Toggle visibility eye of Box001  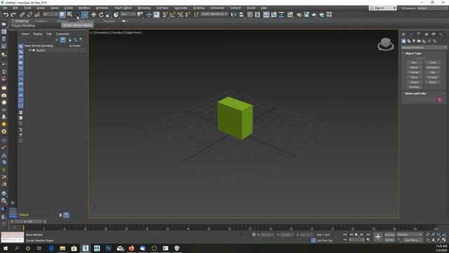coord(29,50)
